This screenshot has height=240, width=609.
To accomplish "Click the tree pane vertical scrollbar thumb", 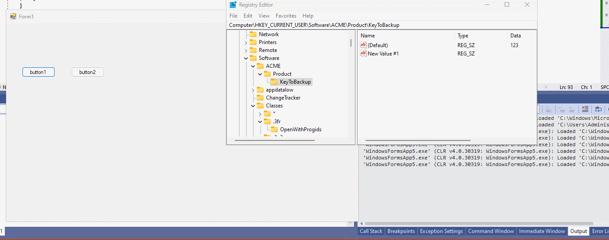I will (x=351, y=43).
